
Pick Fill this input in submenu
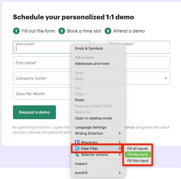pos(138,161)
